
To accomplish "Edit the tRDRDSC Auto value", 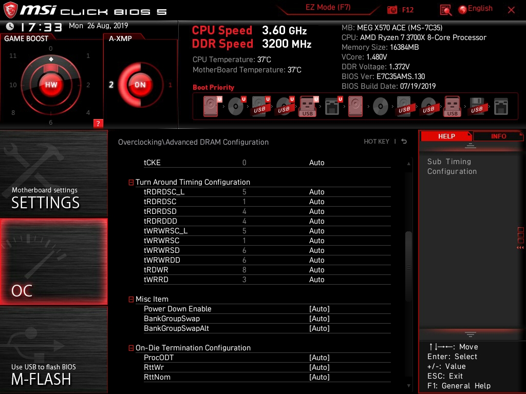I will tap(316, 201).
